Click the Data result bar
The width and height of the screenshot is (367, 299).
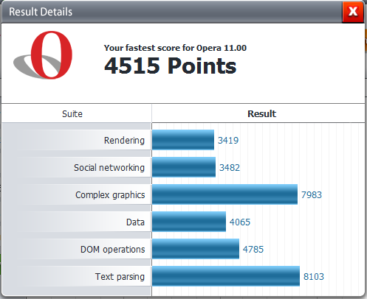pyautogui.click(x=189, y=222)
